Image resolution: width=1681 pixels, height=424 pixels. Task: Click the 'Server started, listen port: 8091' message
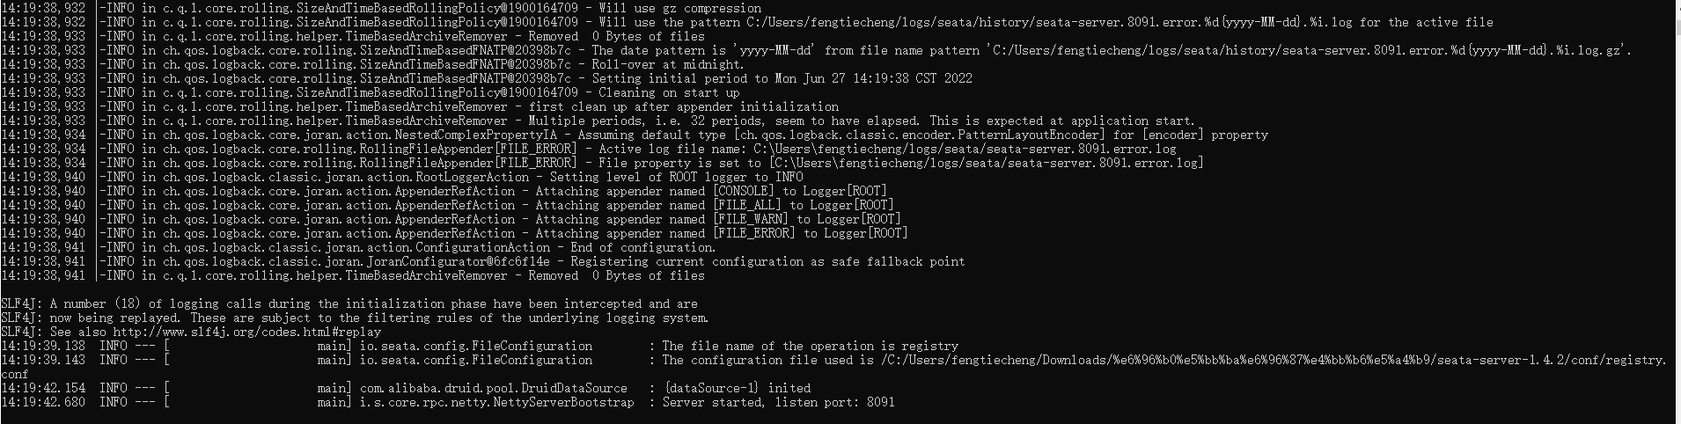pos(779,402)
